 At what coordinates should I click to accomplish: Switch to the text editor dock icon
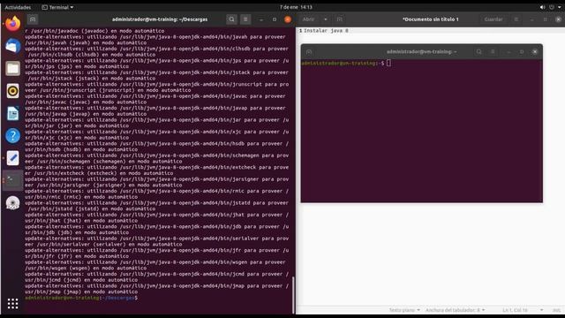tap(13, 158)
